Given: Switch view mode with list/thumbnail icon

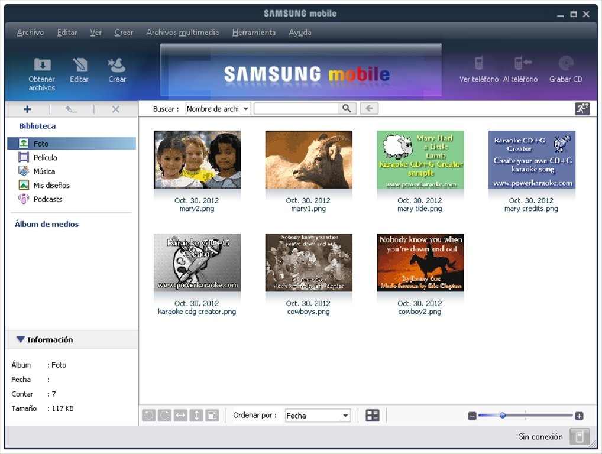Looking at the screenshot, I should pos(373,415).
